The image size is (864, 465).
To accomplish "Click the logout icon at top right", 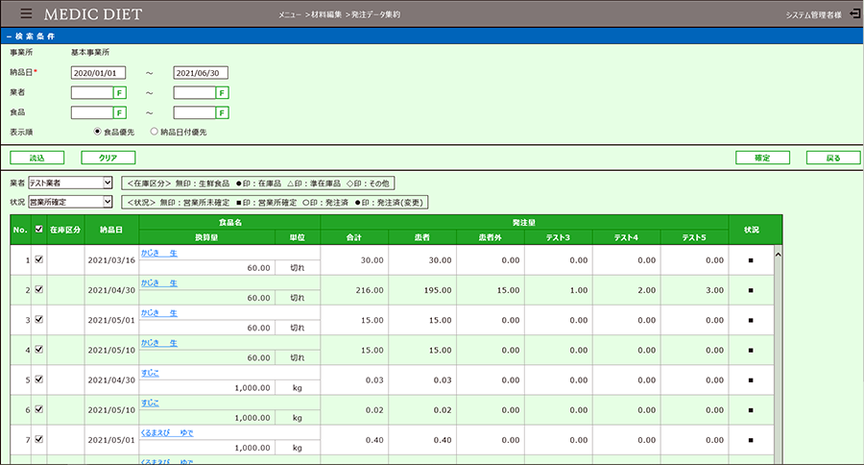I will point(854,14).
